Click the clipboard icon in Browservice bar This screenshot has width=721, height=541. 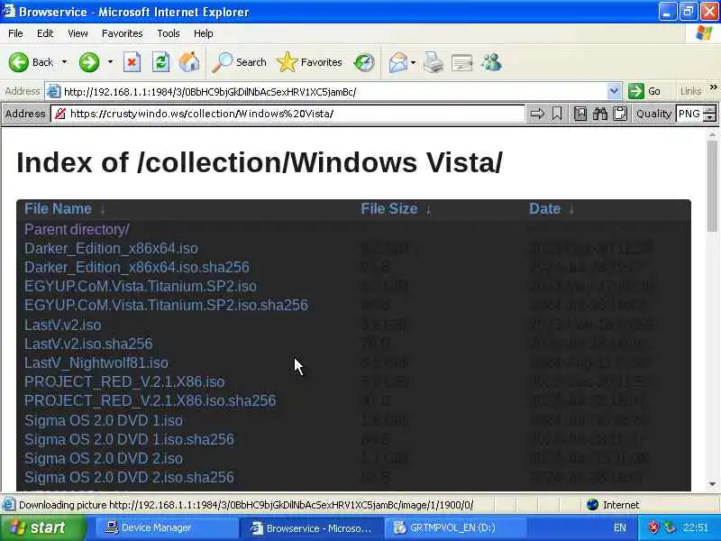click(620, 114)
